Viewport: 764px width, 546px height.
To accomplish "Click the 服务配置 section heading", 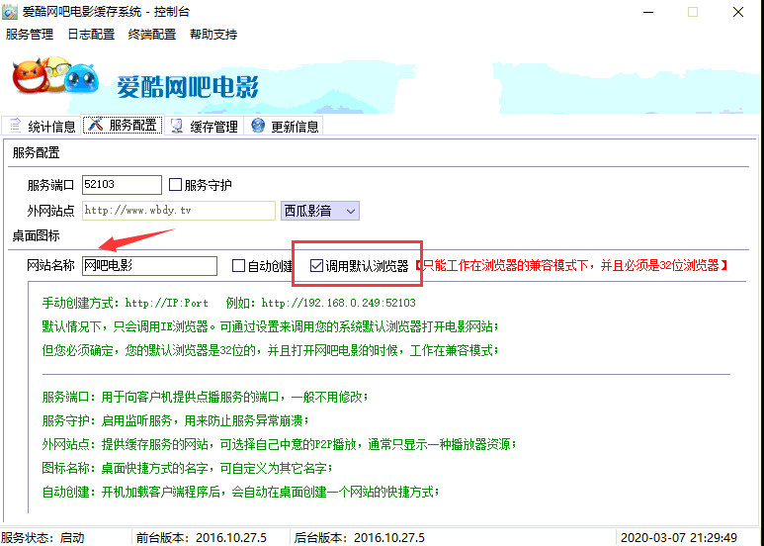I will [36, 153].
